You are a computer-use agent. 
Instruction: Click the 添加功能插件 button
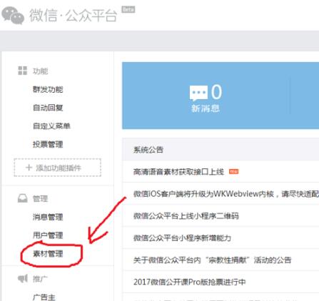click(58, 168)
